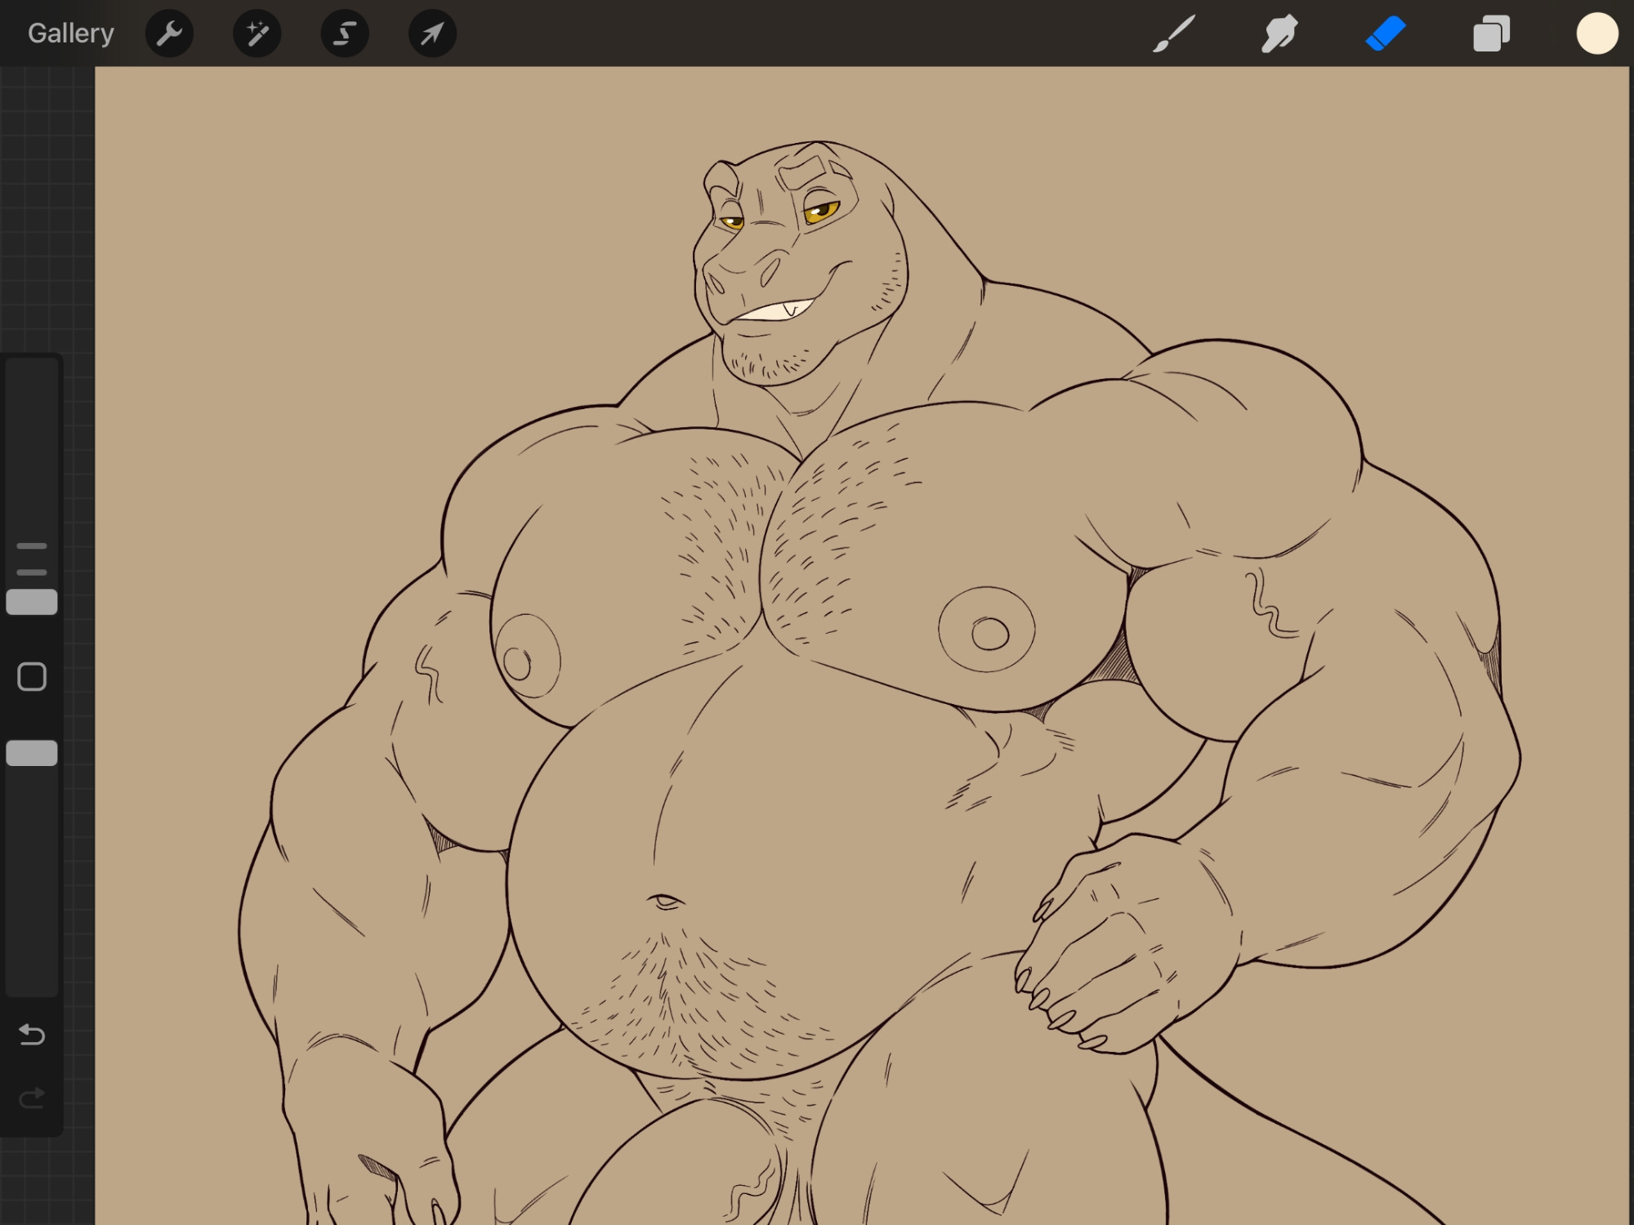Viewport: 1634px width, 1225px height.
Task: Select the Brush tool
Action: tap(1174, 33)
